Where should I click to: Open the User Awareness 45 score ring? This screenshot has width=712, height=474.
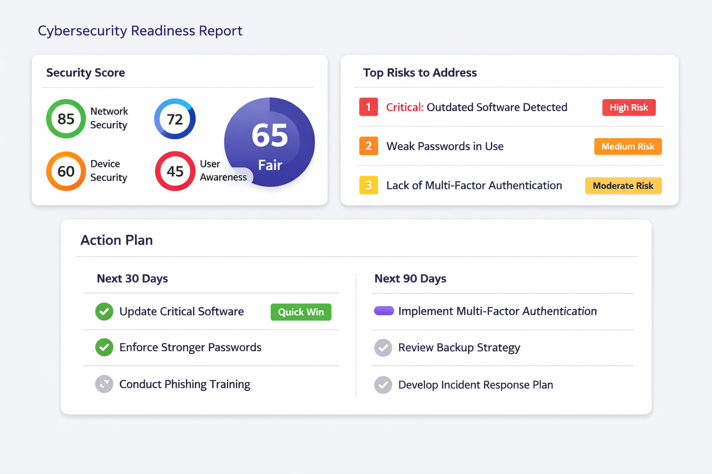(175, 171)
